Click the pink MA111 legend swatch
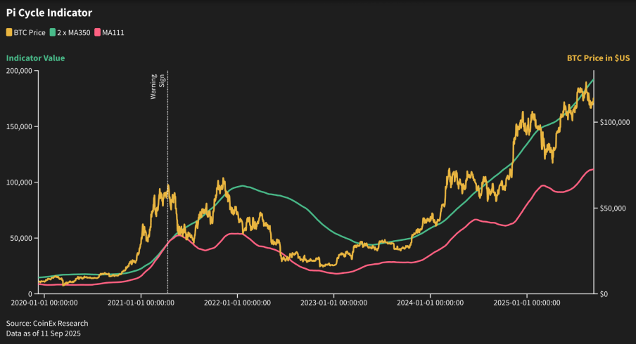The width and height of the screenshot is (636, 344). (97, 32)
